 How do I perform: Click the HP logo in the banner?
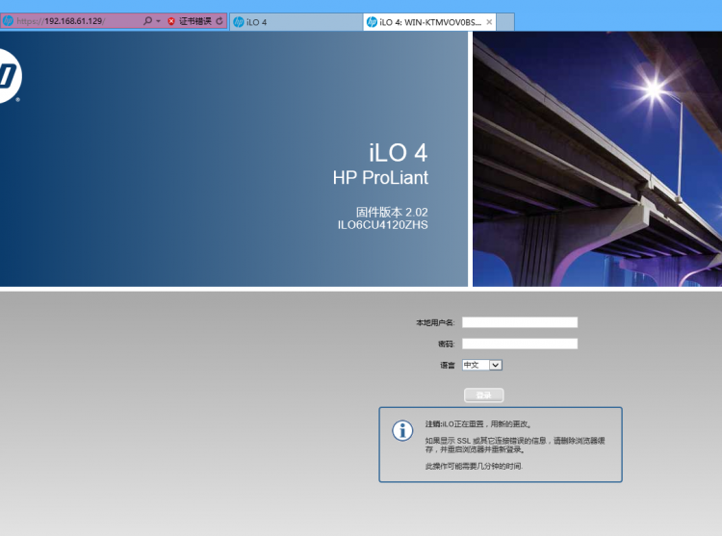pos(10,76)
